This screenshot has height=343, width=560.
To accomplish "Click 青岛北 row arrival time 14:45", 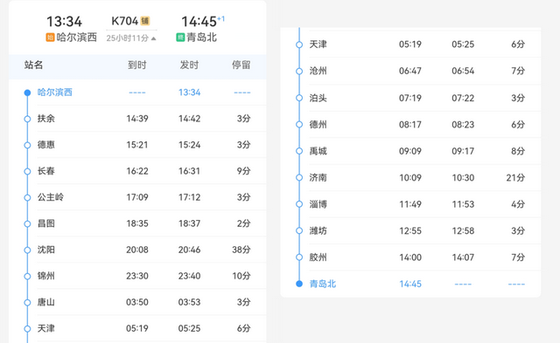I will 410,284.
